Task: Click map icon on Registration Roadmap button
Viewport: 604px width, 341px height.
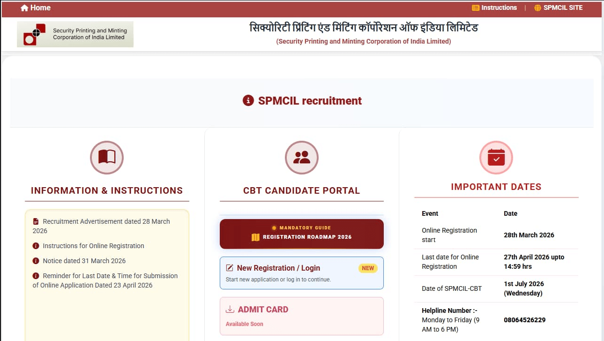Action: [x=255, y=237]
